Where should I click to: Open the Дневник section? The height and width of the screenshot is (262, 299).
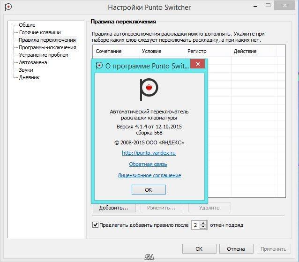[x=29, y=77]
